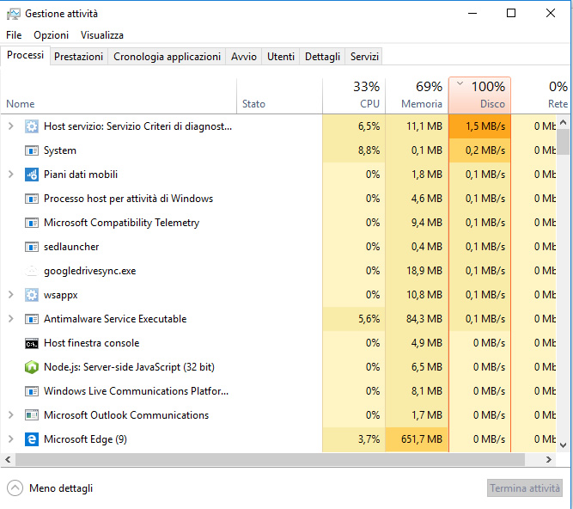Switch to the Prestazioni tab
This screenshot has height=509, width=573.
coord(78,57)
